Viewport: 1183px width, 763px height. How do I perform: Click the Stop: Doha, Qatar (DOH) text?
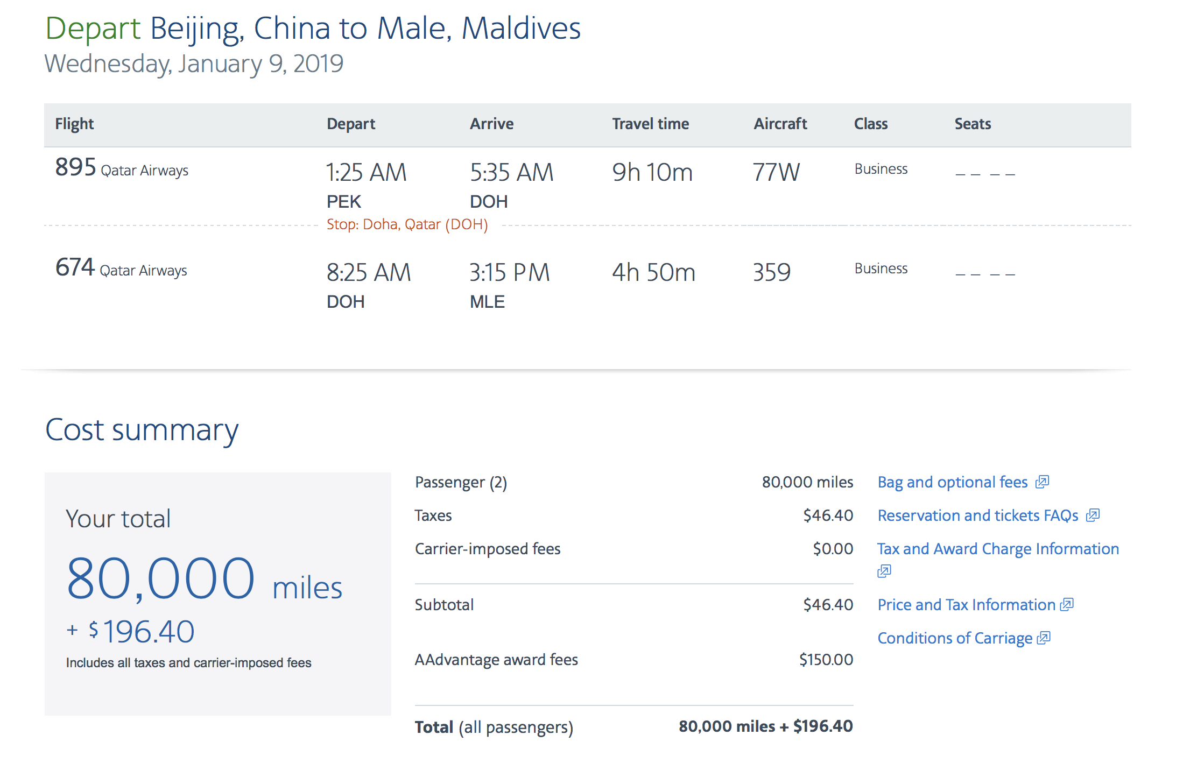click(x=407, y=224)
